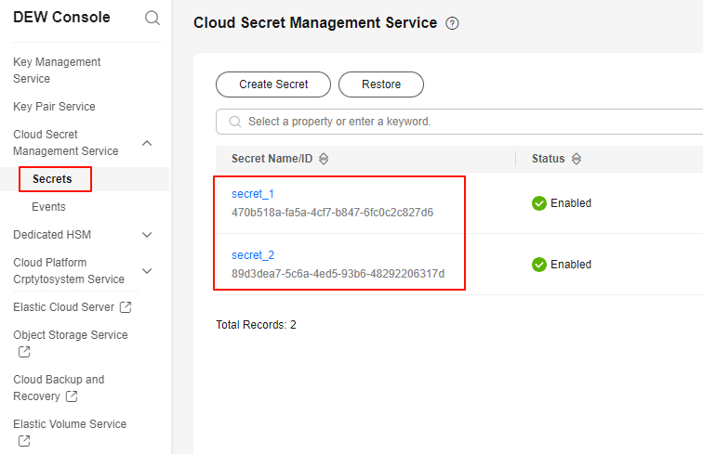Open help icon next to Cloud Secret Management Service
The width and height of the screenshot is (703, 454).
coord(452,23)
